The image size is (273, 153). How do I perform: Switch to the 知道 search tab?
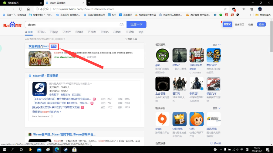79,32
